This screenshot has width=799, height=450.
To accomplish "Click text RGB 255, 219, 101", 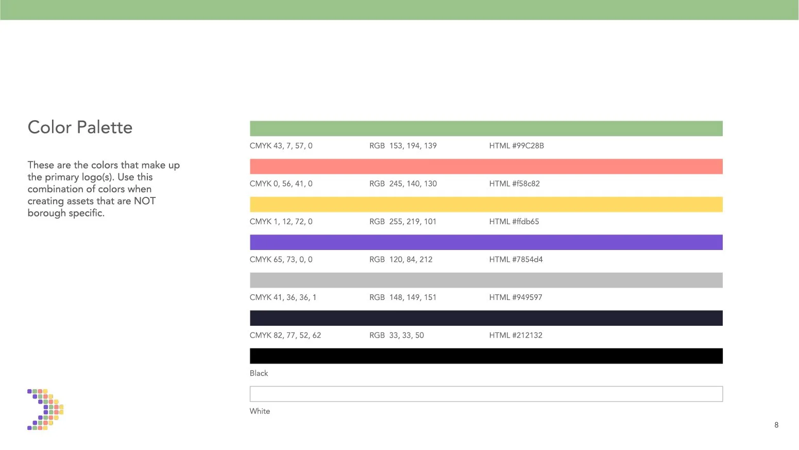I will [x=403, y=222].
